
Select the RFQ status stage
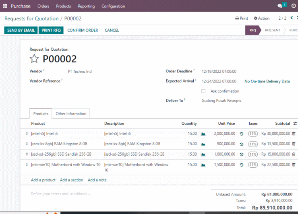[252, 30]
